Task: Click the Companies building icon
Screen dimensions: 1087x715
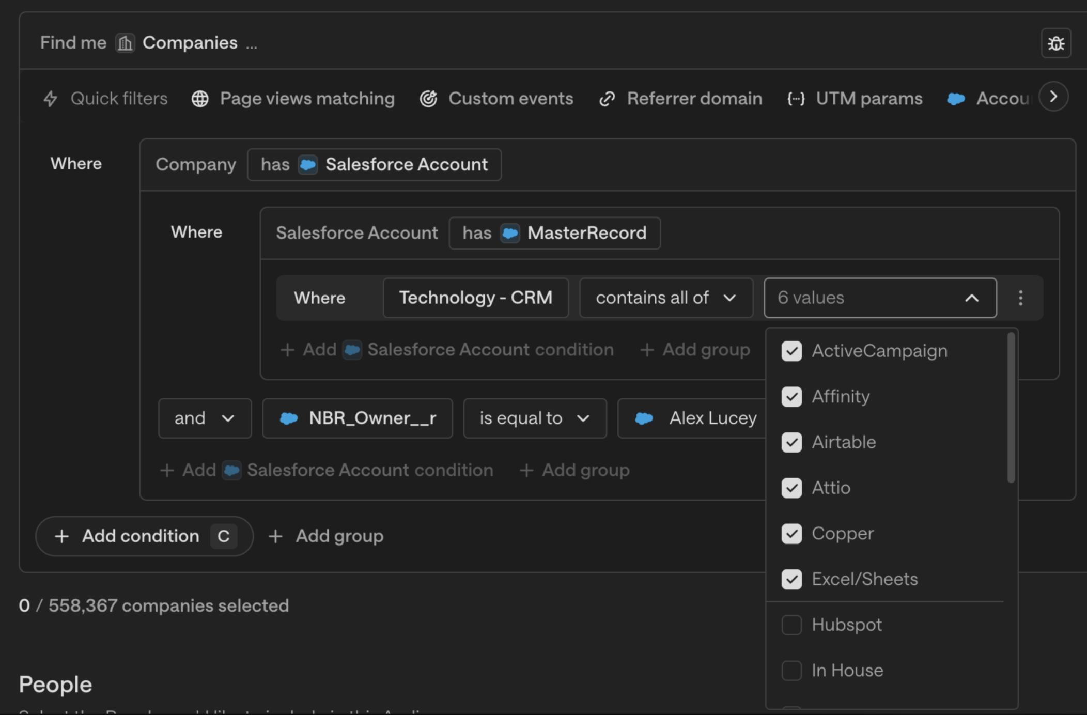Action: pos(125,43)
